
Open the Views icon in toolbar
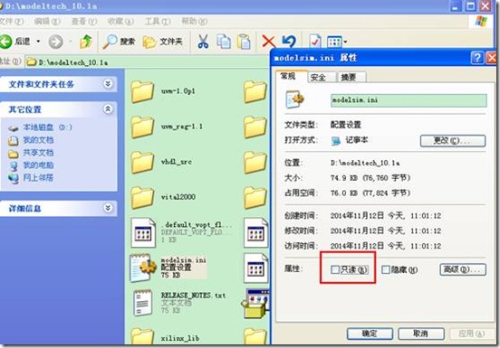tap(334, 42)
